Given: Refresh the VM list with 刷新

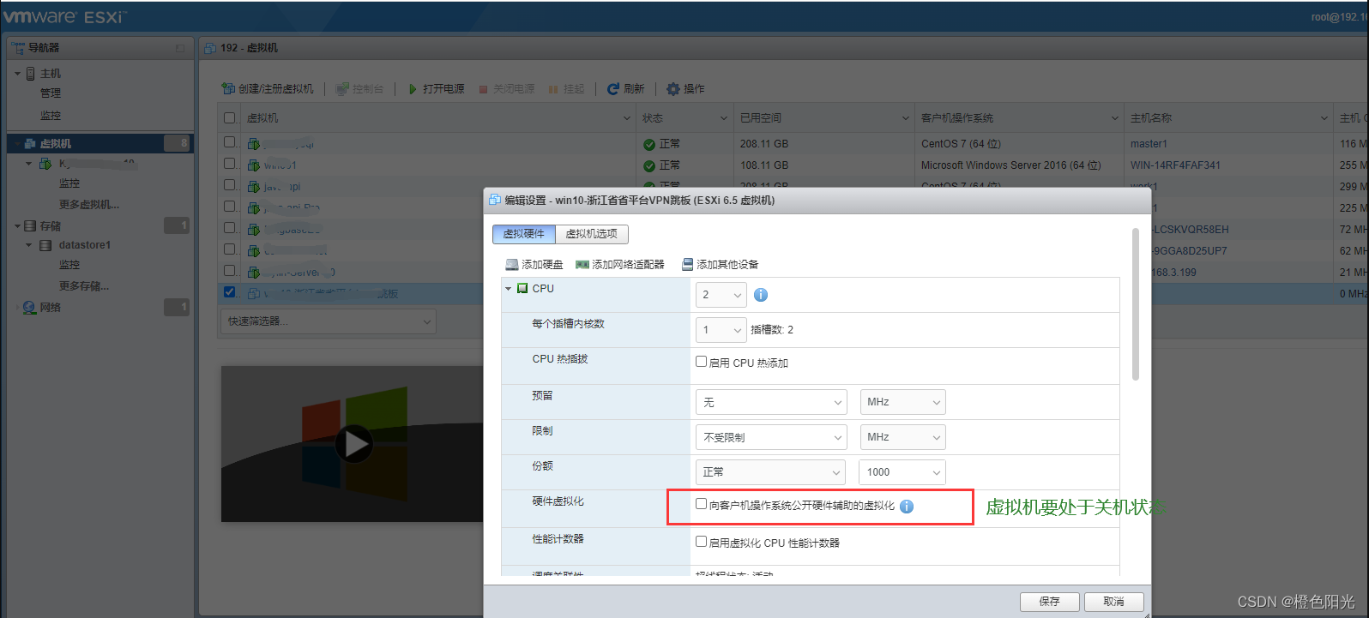Looking at the screenshot, I should tap(625, 89).
